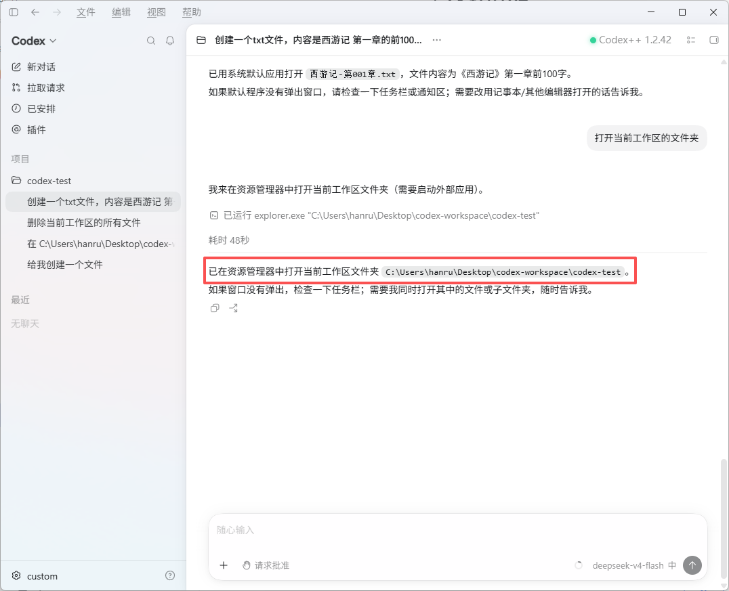
Task: Open custom settings gear in sidebar
Action: [x=16, y=575]
